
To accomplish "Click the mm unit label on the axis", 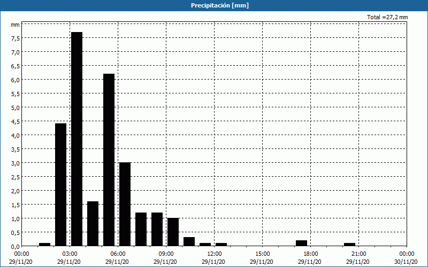I will pyautogui.click(x=15, y=25).
